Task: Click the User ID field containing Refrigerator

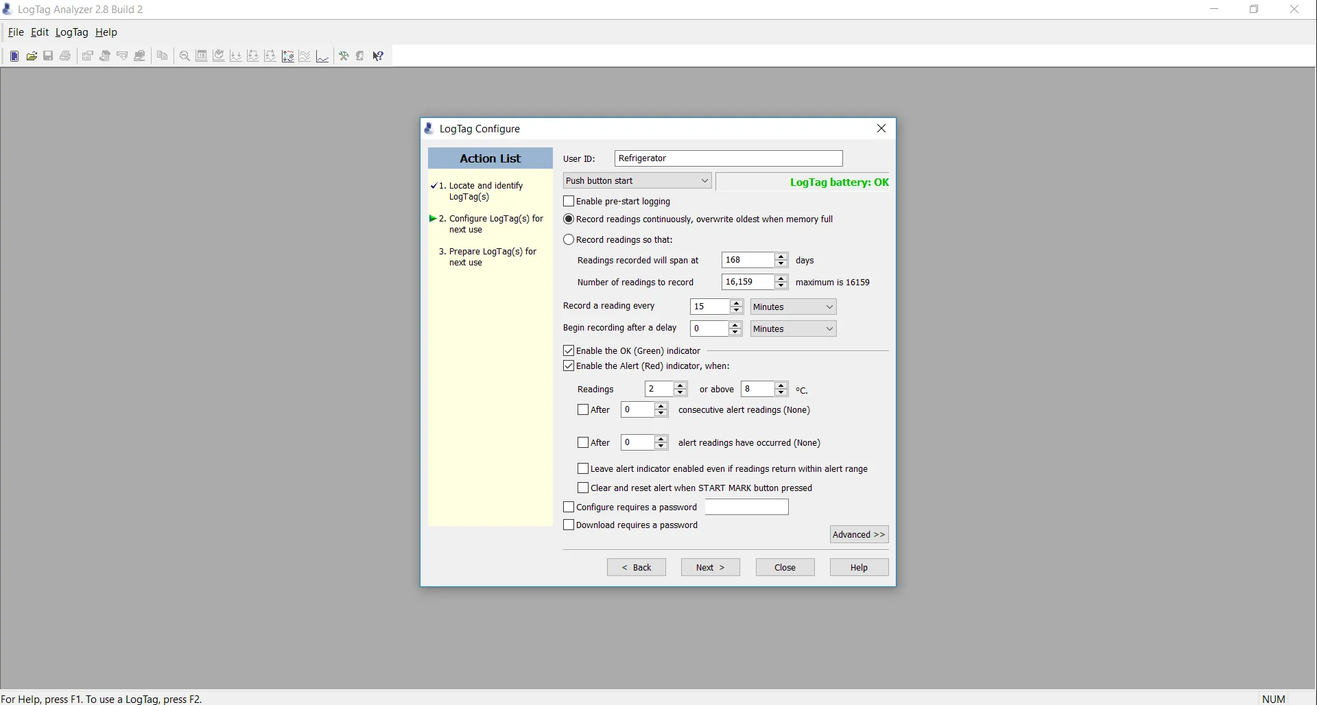Action: (x=728, y=158)
